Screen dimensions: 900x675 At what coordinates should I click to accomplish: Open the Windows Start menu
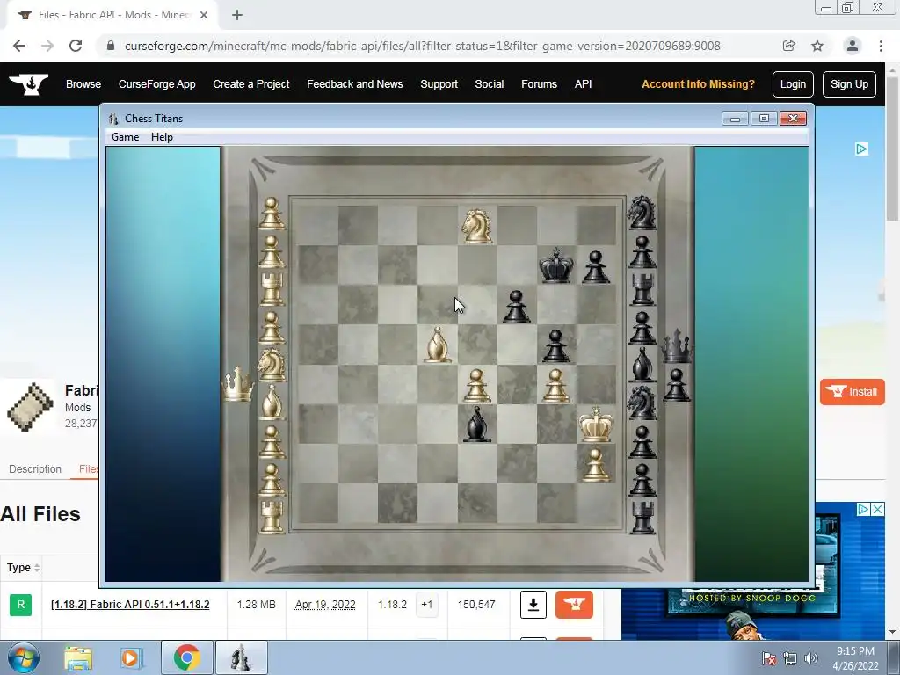click(x=24, y=657)
